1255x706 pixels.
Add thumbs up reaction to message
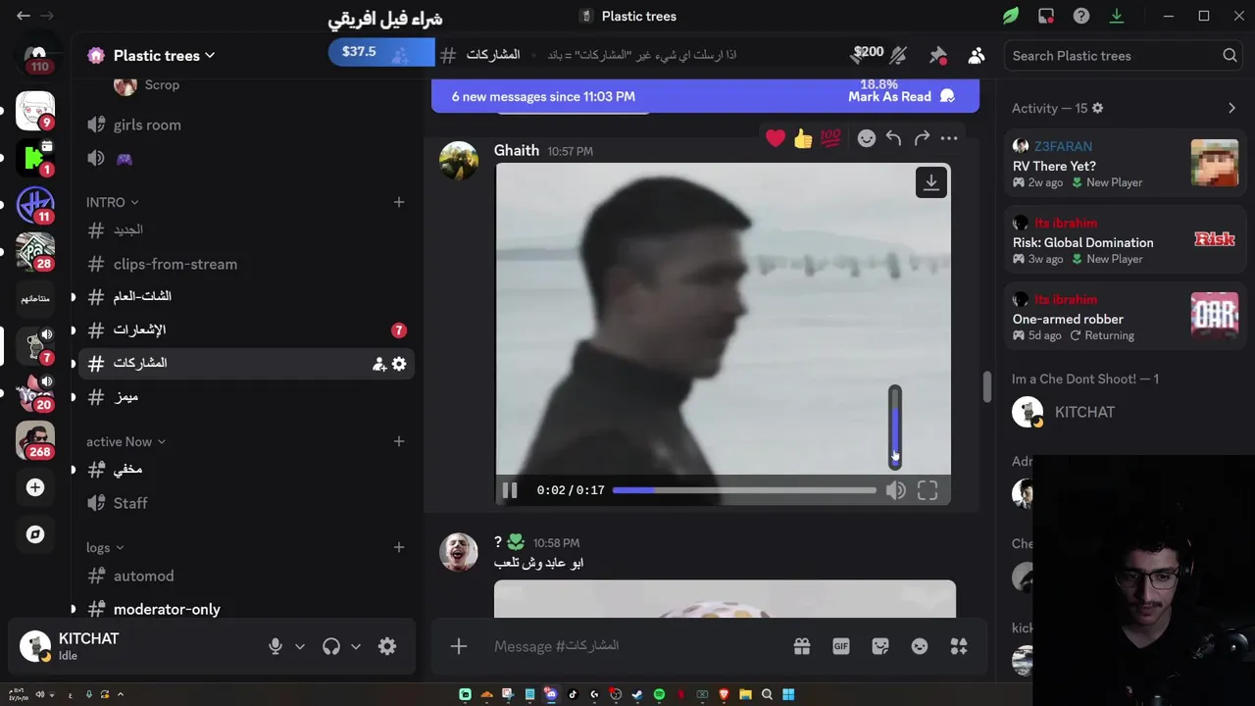coord(803,138)
